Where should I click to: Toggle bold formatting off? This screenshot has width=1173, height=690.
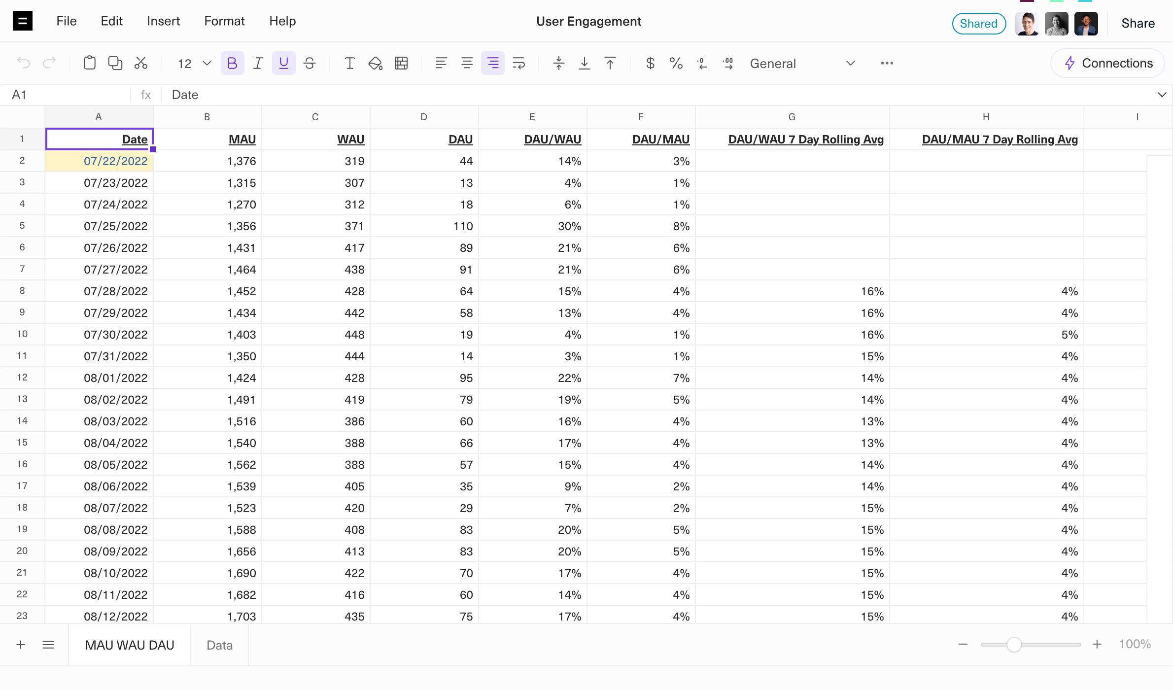click(233, 63)
